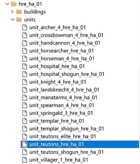Click the buildings folder icon
The width and height of the screenshot is (140, 164).
pos(19,12)
